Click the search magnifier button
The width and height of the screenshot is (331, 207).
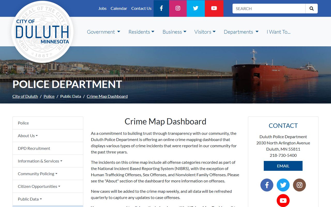[x=312, y=9]
